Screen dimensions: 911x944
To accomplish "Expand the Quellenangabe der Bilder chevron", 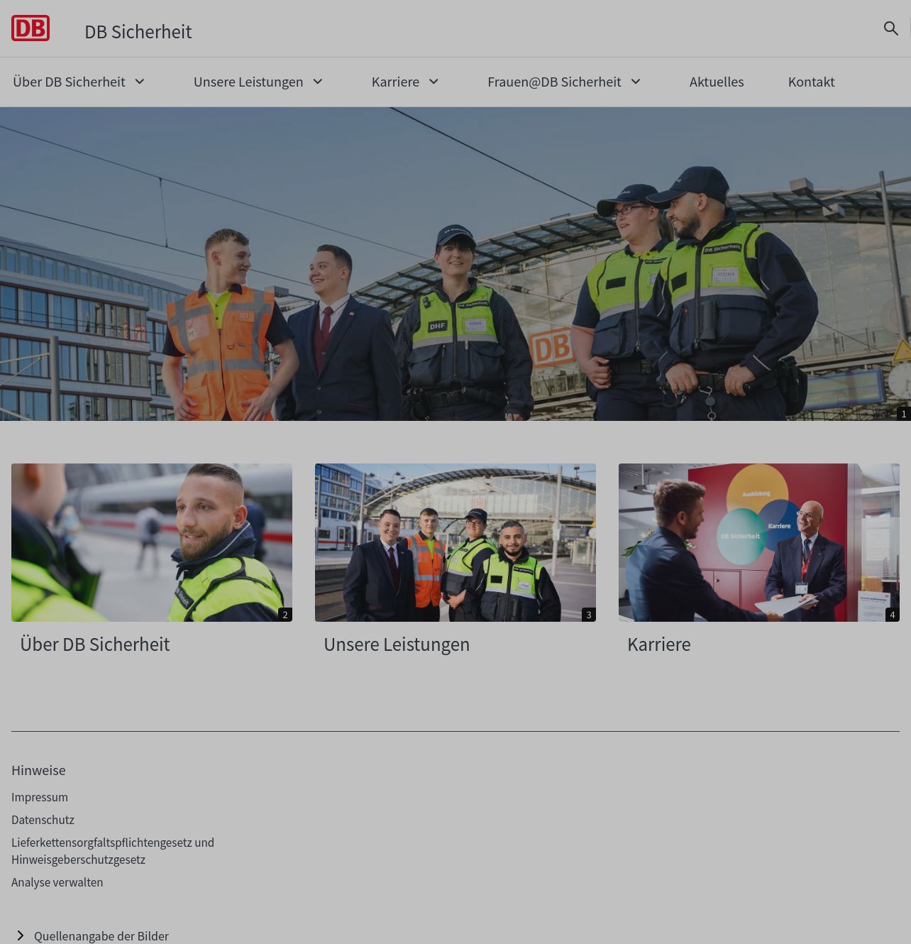I will pyautogui.click(x=20, y=936).
